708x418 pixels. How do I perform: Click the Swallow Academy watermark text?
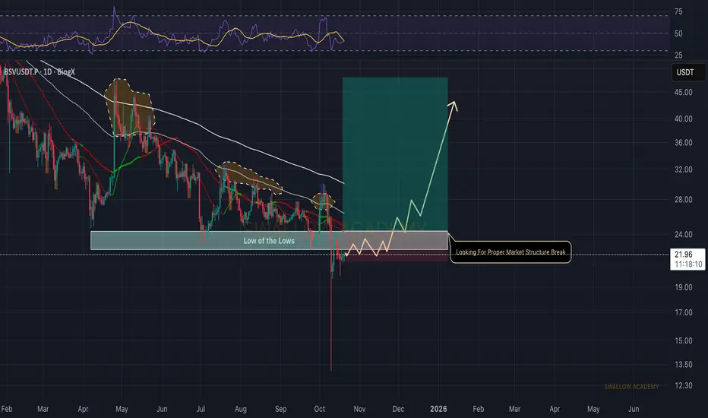click(631, 387)
